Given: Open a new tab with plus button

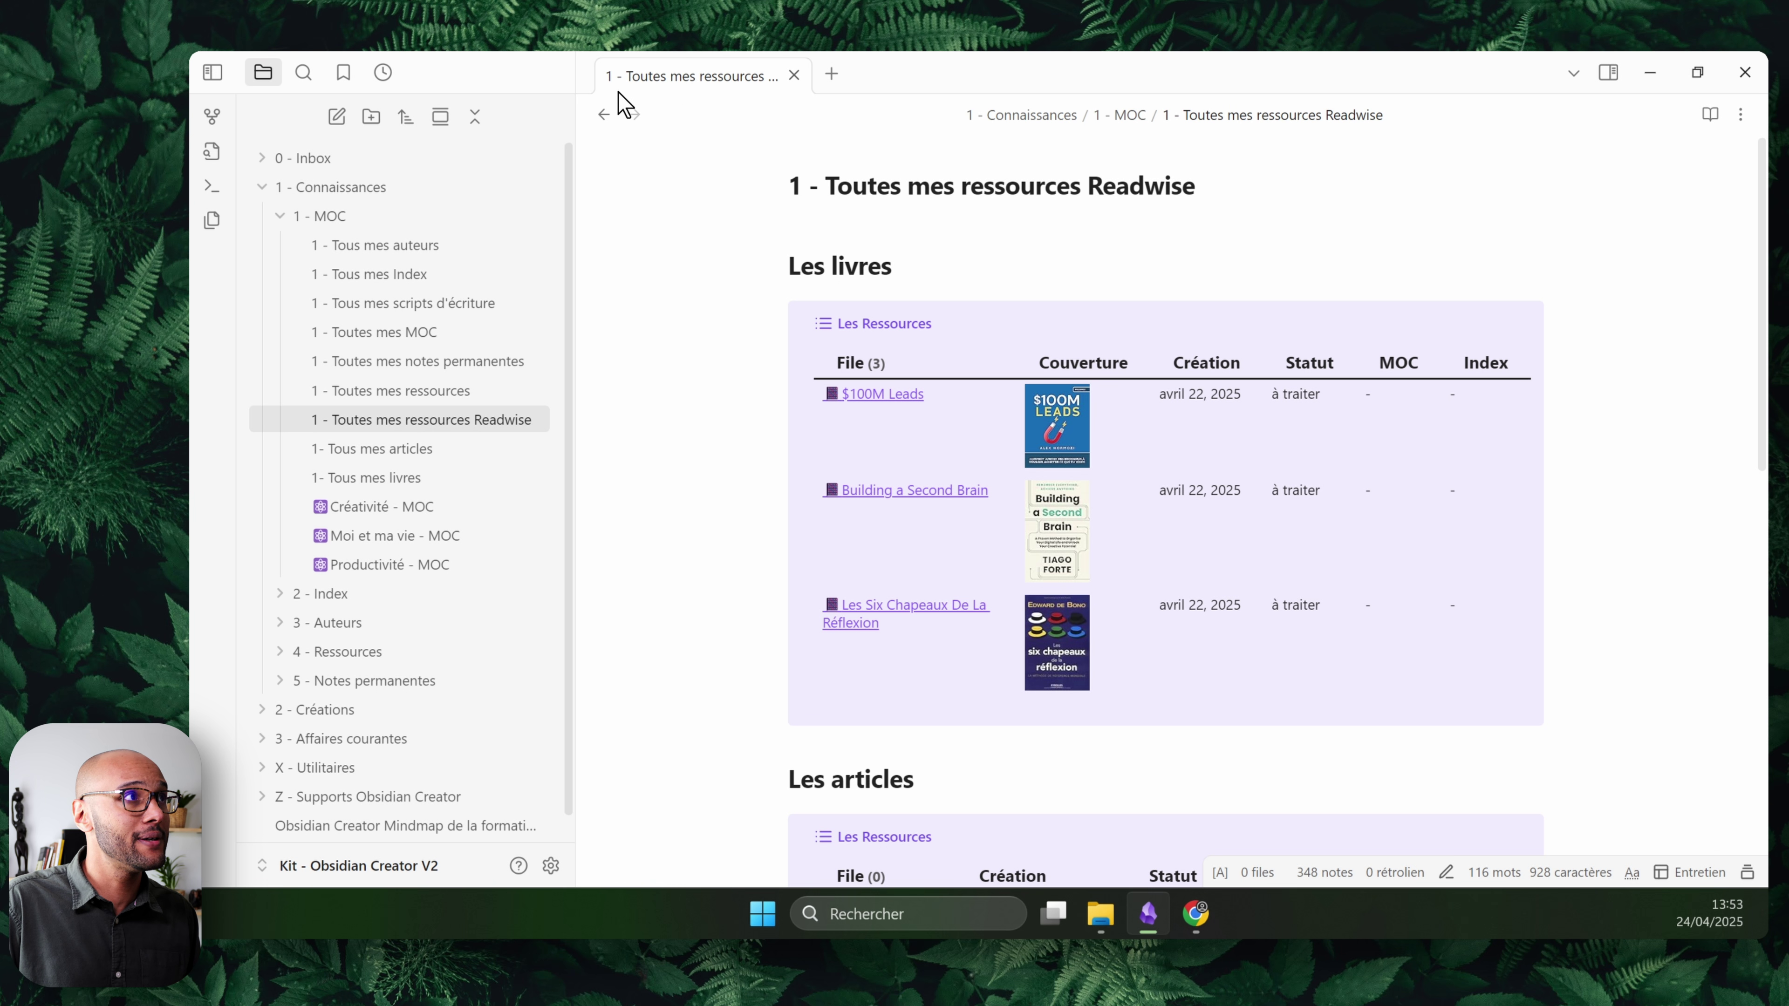Looking at the screenshot, I should point(831,75).
